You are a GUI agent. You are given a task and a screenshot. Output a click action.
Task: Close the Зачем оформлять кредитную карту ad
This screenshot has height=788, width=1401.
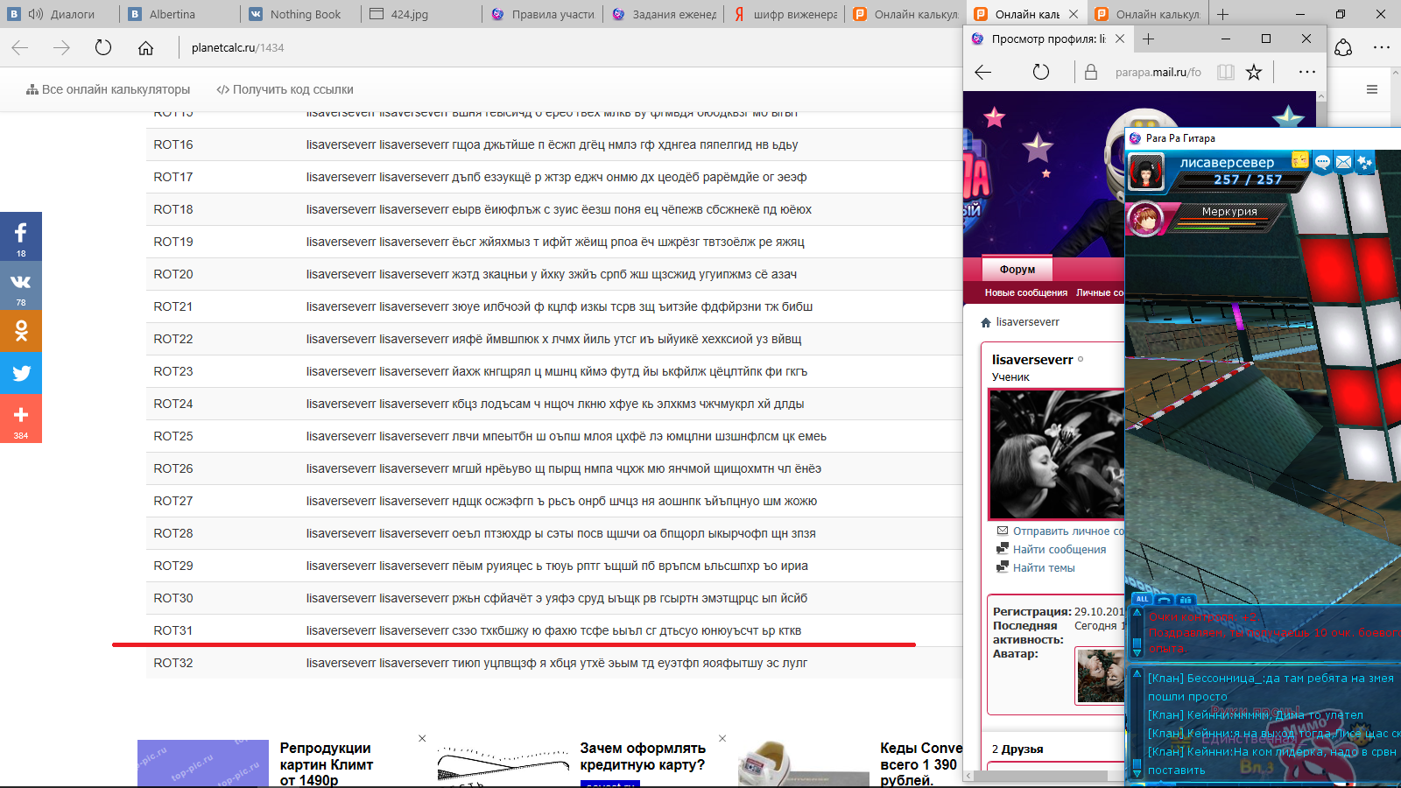[722, 738]
